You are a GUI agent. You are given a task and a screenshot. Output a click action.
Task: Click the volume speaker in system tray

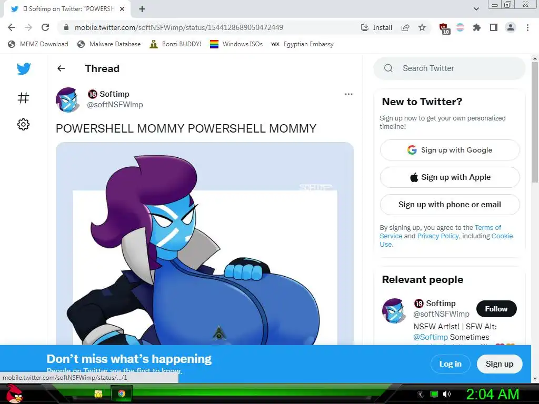447,394
